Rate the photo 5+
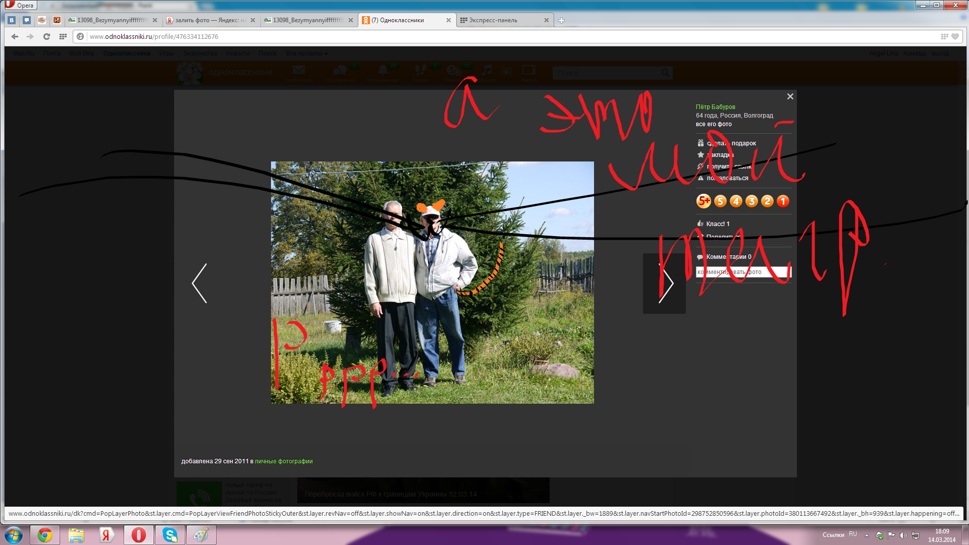The width and height of the screenshot is (969, 545). point(704,201)
